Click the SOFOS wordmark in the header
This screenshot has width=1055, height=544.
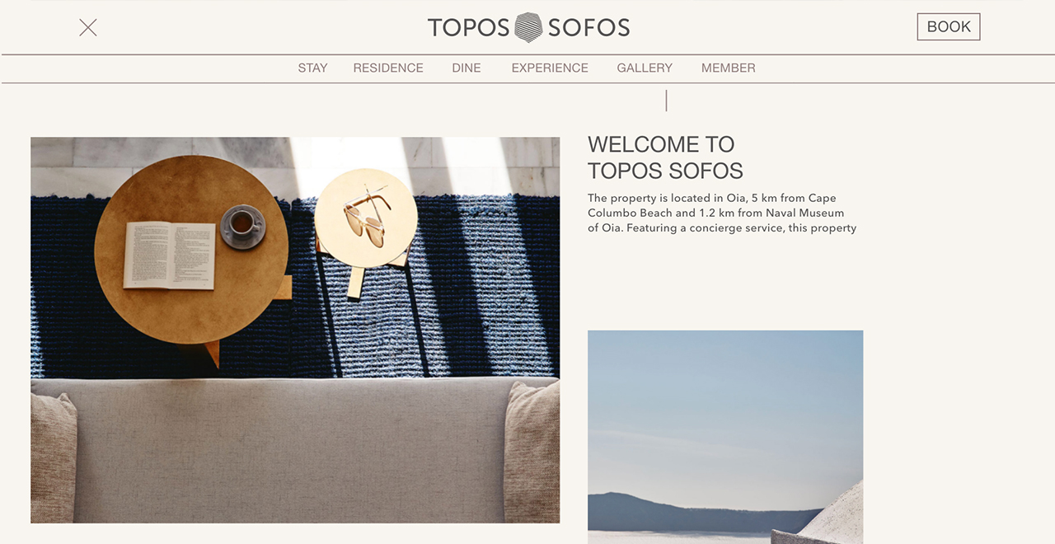589,28
